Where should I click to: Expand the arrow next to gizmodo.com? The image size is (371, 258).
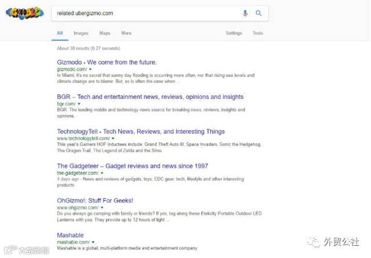(x=90, y=69)
